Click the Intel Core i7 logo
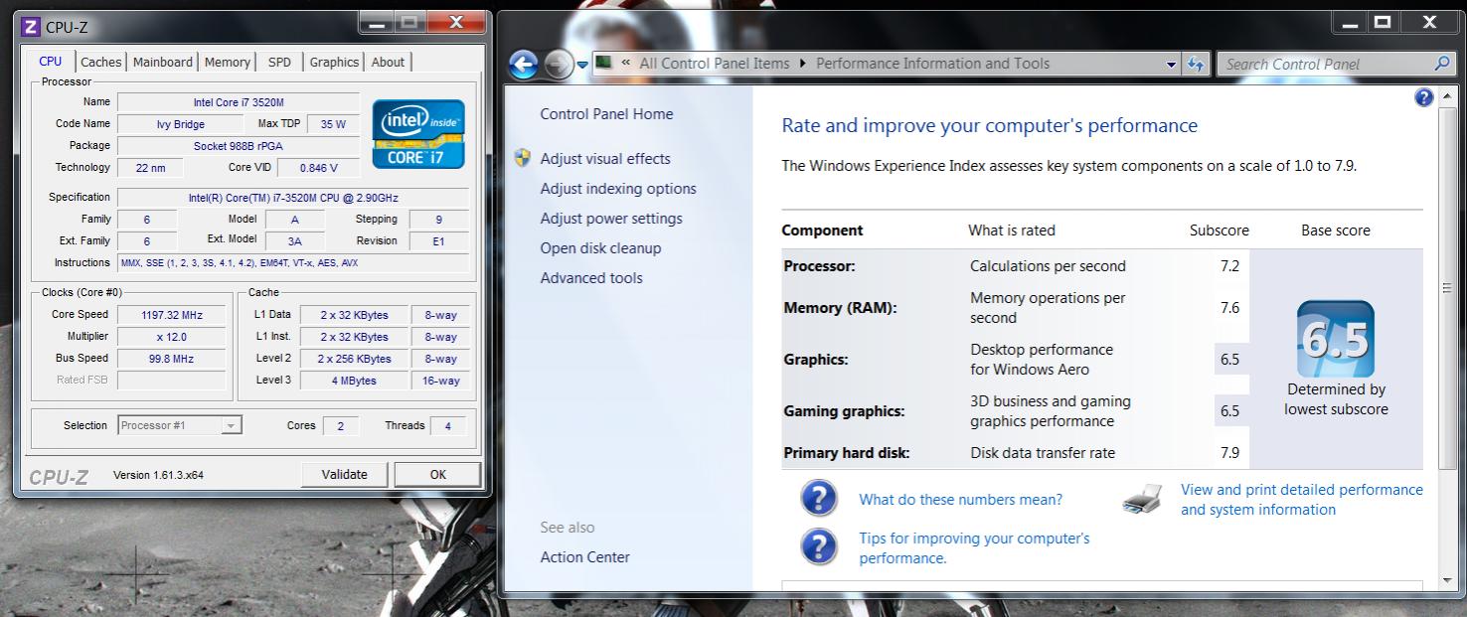The image size is (1467, 617). coord(418,134)
